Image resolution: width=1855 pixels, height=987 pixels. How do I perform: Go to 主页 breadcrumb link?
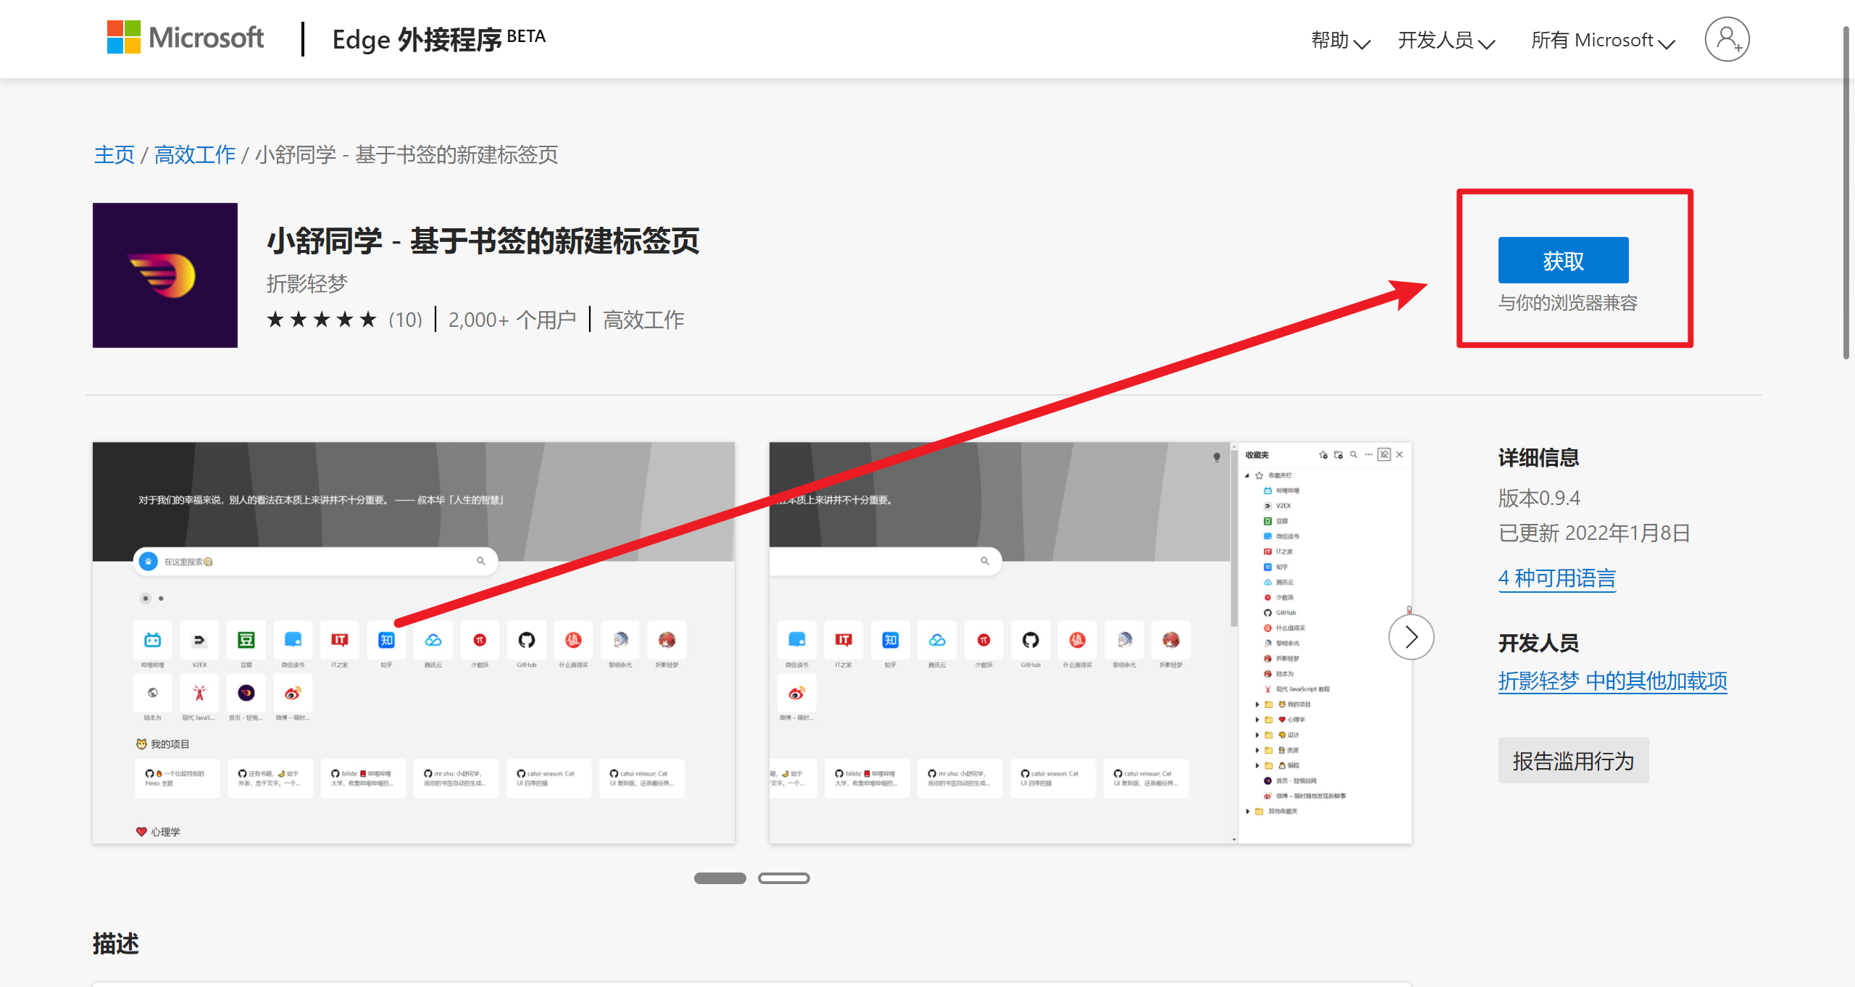click(x=114, y=154)
